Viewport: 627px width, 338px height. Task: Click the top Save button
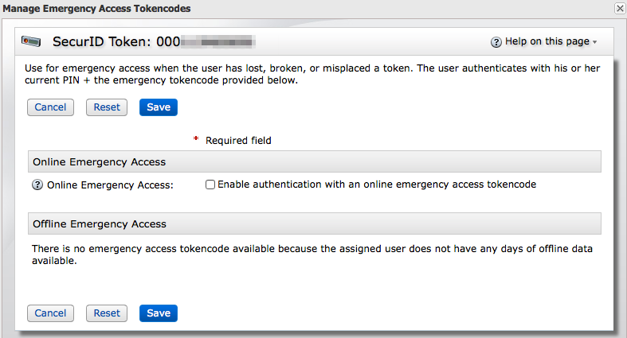159,107
